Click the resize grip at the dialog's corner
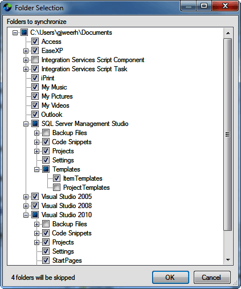 point(235,283)
